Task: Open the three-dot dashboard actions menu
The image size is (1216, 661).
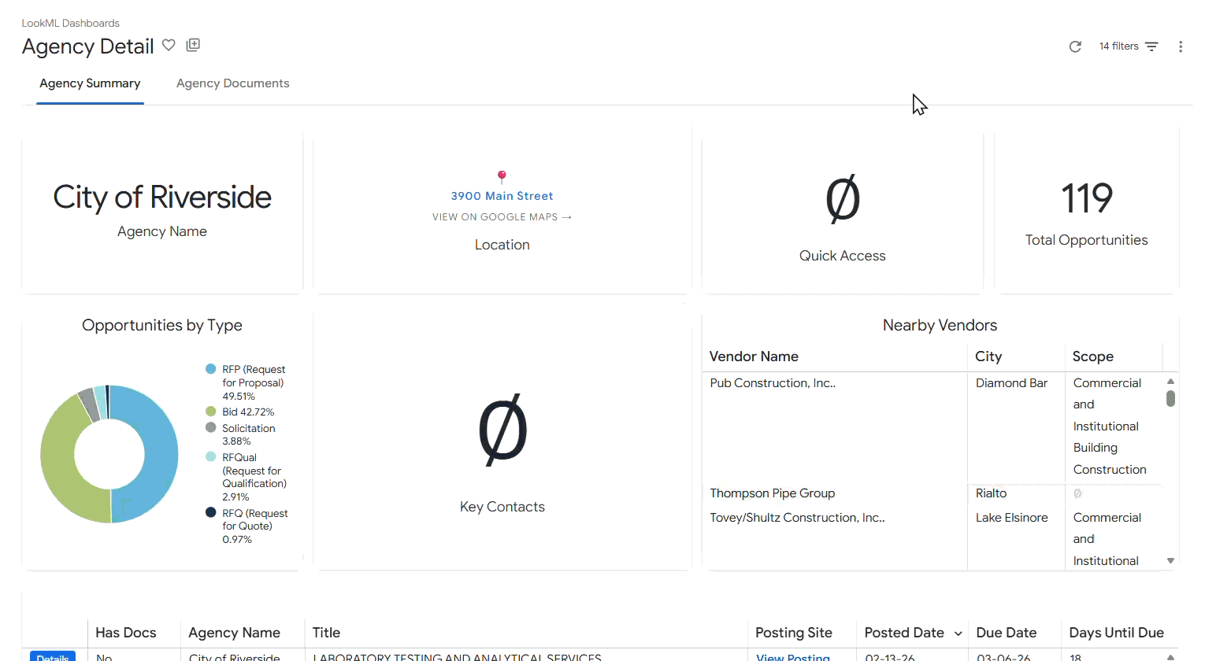Action: (1181, 46)
